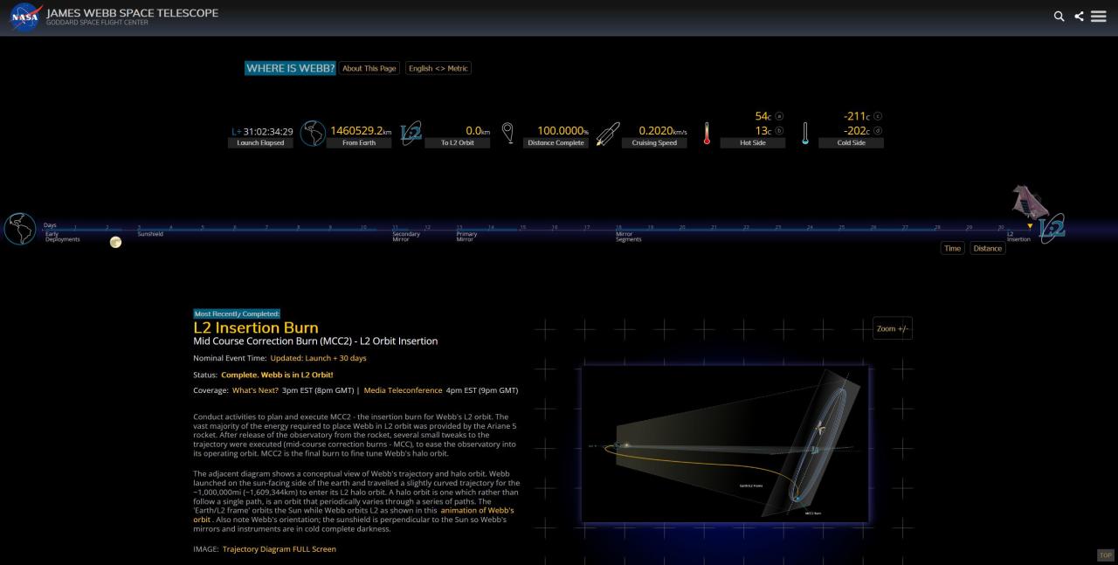Click the trajectory diagram image
The height and width of the screenshot is (565, 1118).
(x=725, y=444)
